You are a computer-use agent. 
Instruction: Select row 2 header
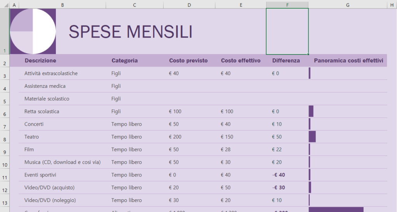click(x=5, y=61)
